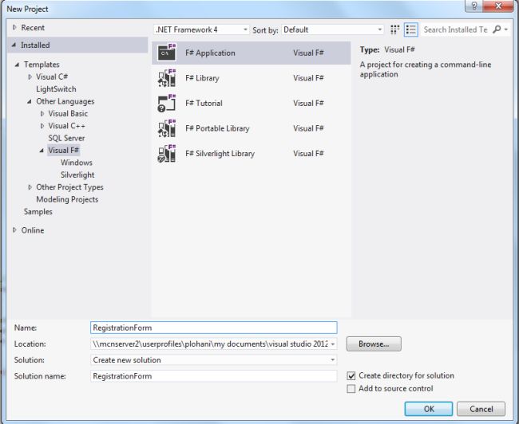Select Samples in the tree
The width and height of the screenshot is (519, 424).
coord(38,211)
